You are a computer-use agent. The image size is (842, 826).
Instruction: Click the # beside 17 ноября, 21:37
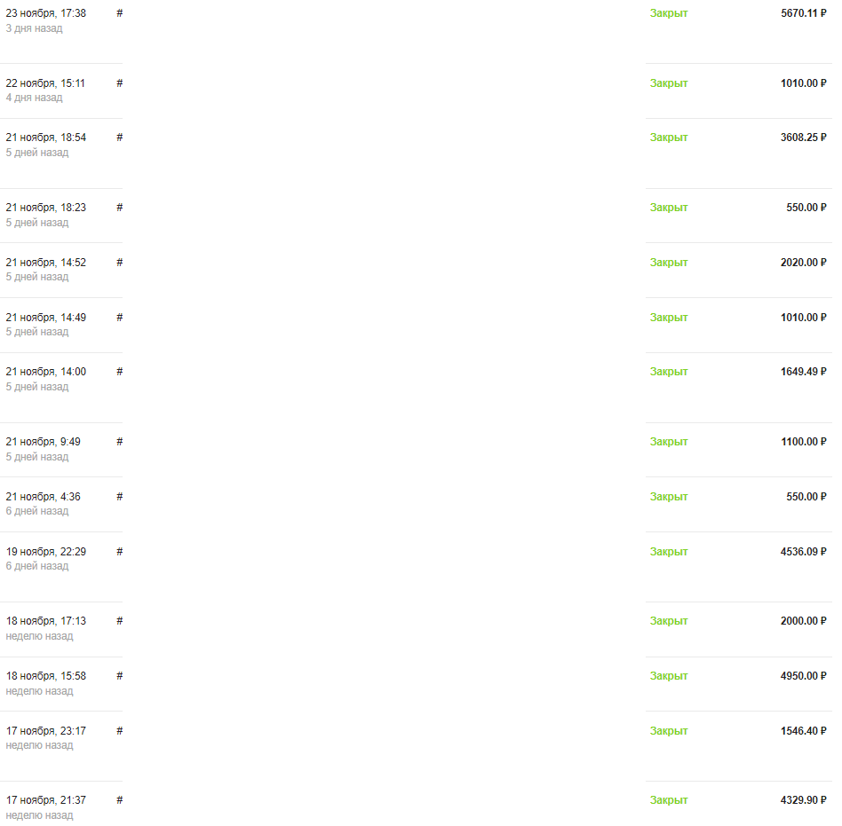(x=120, y=800)
